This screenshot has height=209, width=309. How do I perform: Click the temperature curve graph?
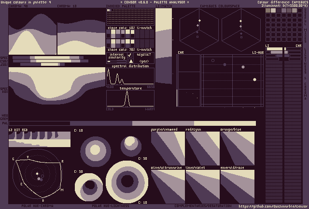click(130, 99)
